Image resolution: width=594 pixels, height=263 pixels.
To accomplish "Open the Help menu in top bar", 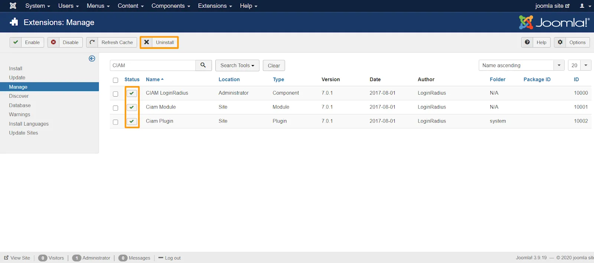I will [x=248, y=6].
